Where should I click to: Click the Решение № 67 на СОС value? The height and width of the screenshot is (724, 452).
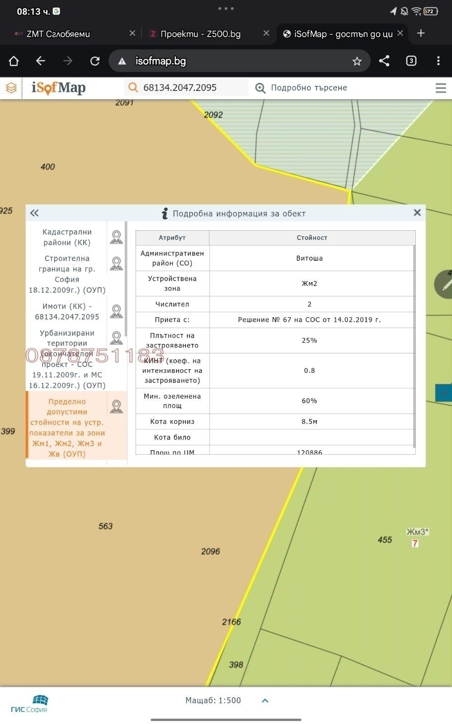(x=310, y=320)
